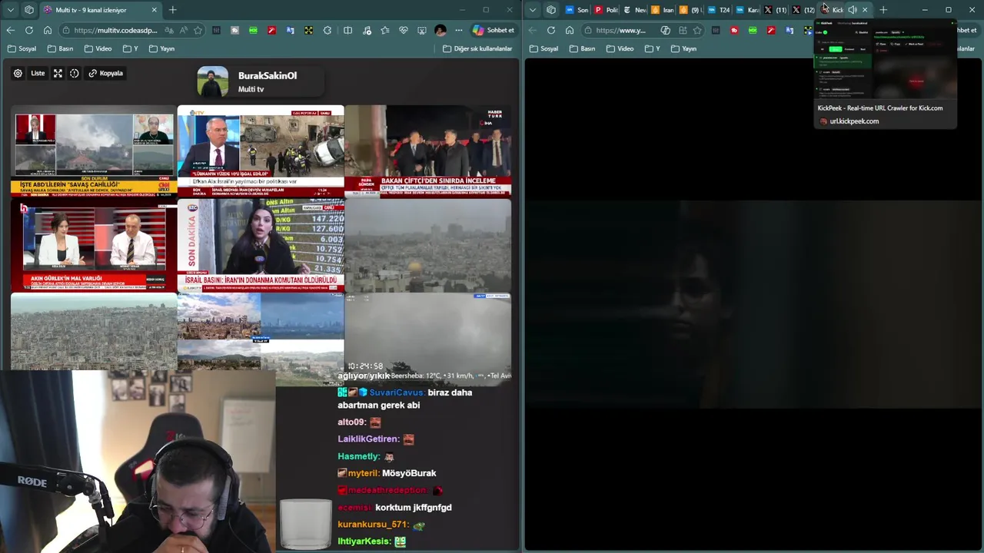Switch to X (11) tab in right window
The width and height of the screenshot is (984, 553).
click(x=776, y=10)
